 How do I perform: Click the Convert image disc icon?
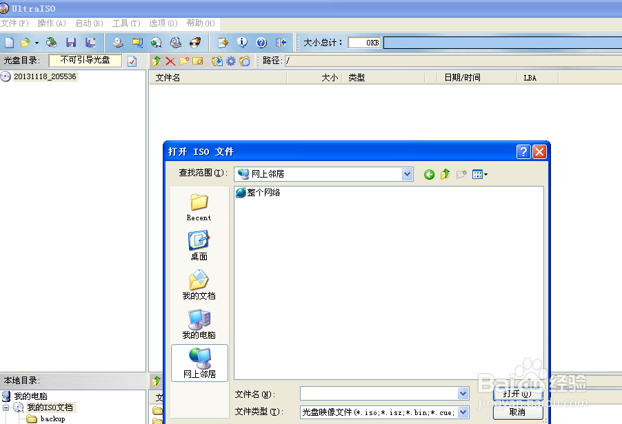tap(157, 43)
